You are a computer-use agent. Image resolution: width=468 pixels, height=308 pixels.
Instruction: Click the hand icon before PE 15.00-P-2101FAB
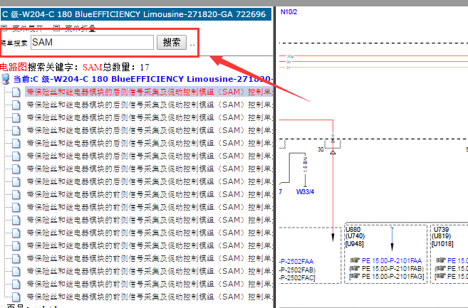pos(355,269)
